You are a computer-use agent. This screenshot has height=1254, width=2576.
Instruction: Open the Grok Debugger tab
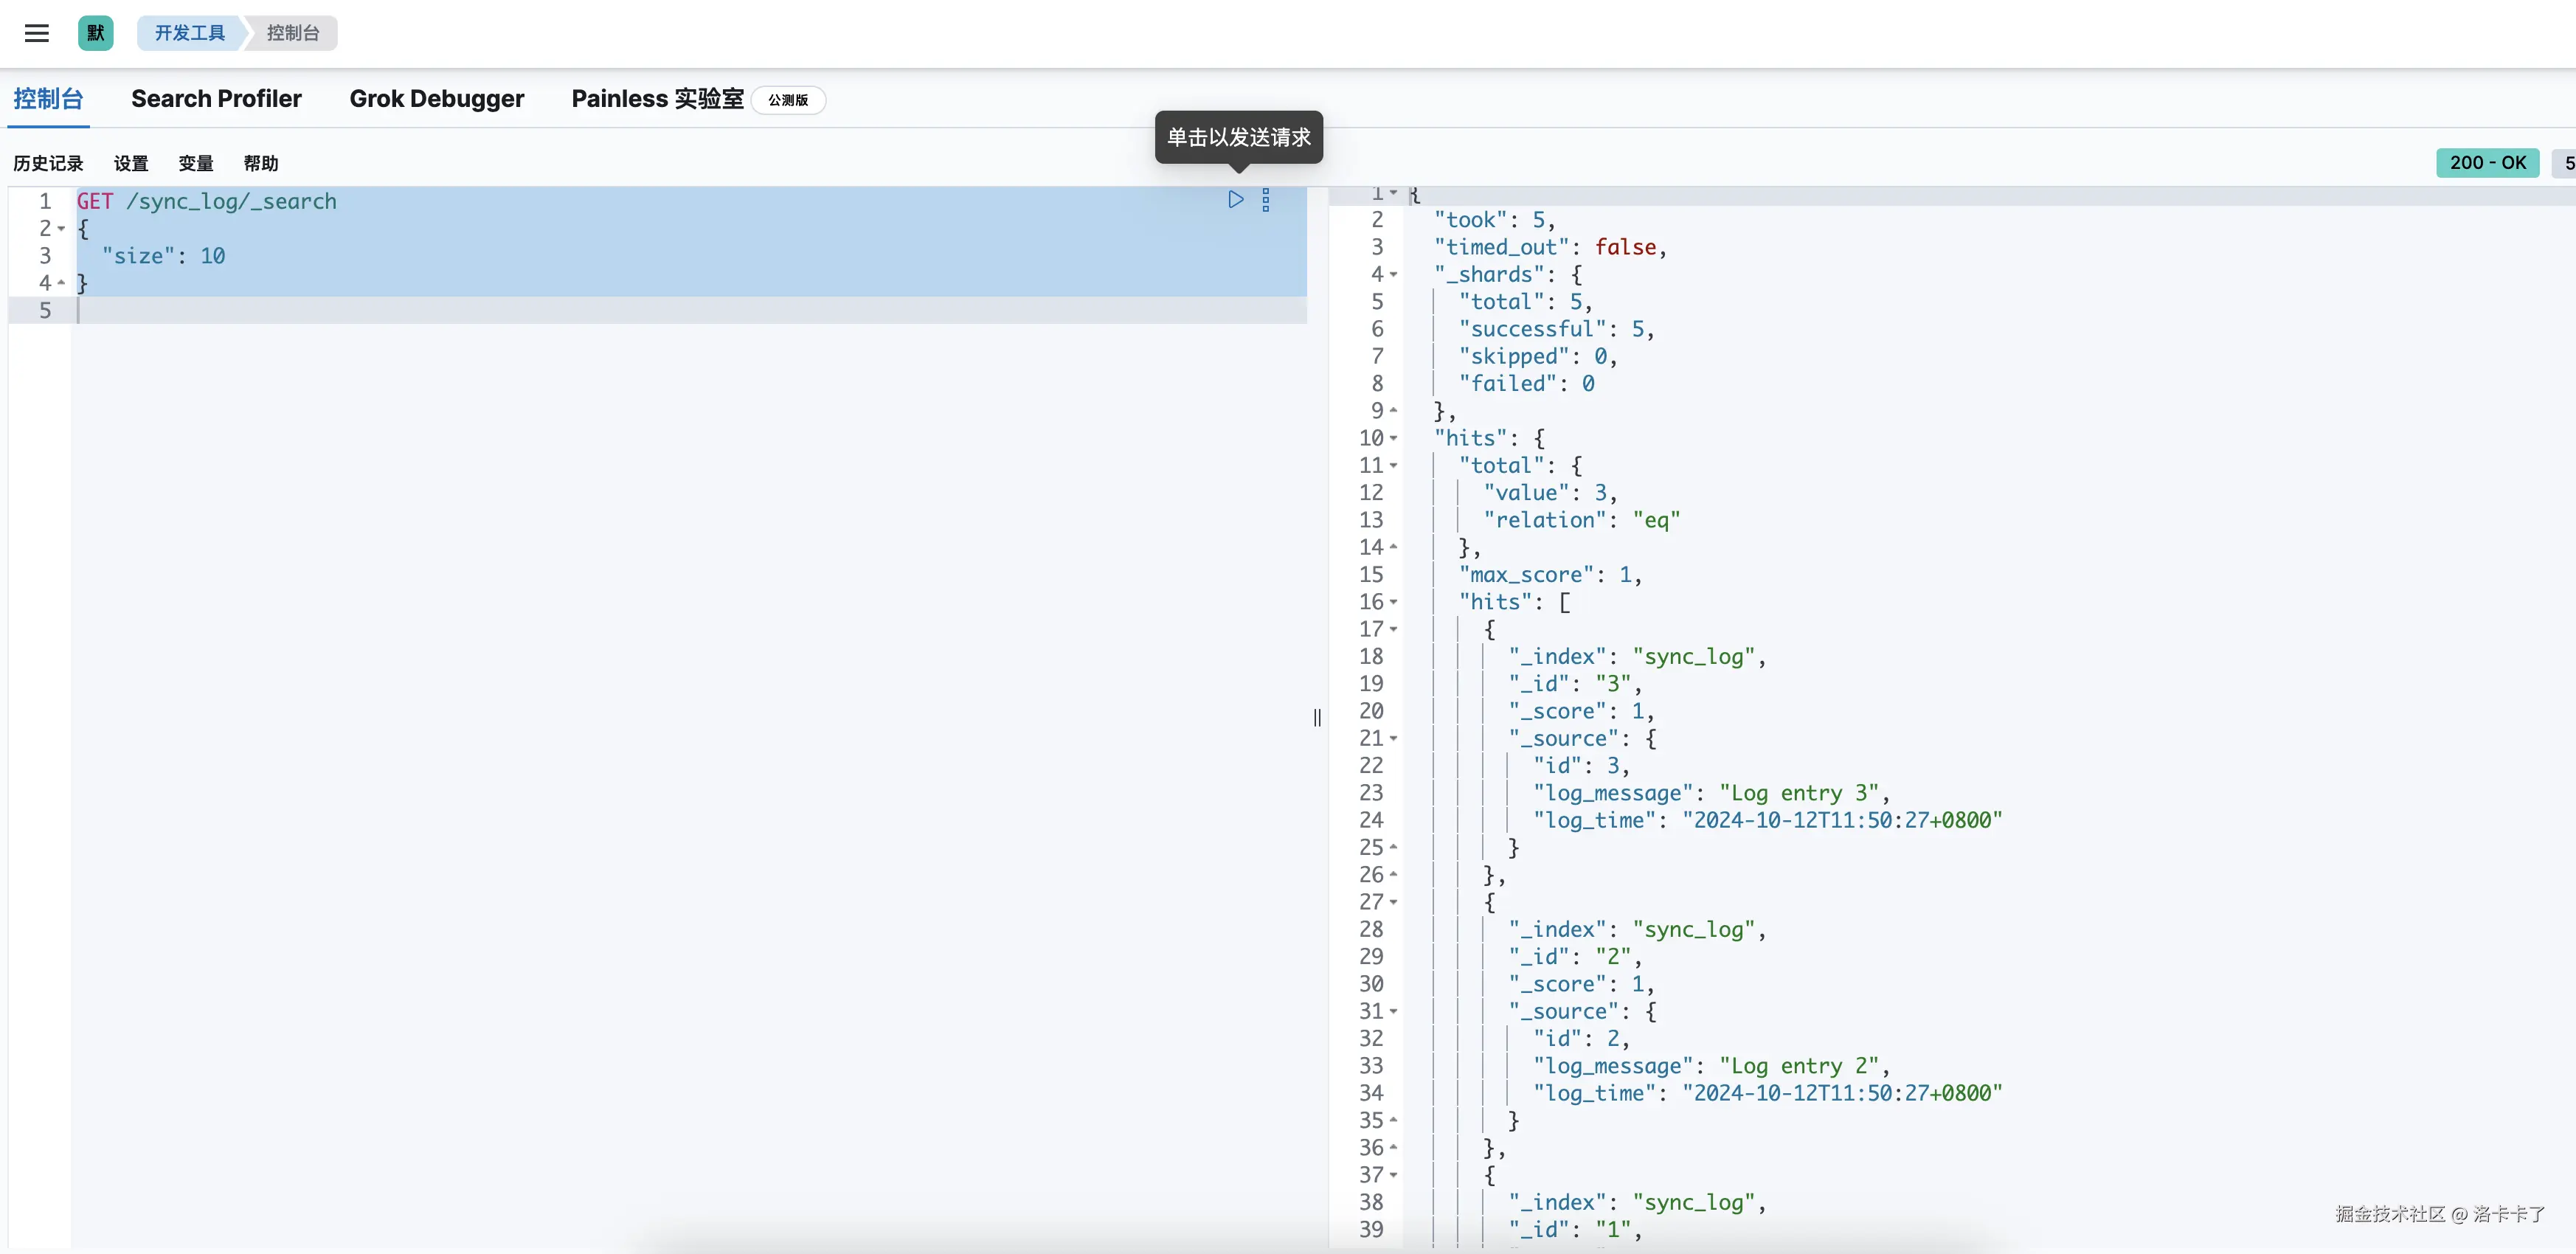pyautogui.click(x=436, y=99)
